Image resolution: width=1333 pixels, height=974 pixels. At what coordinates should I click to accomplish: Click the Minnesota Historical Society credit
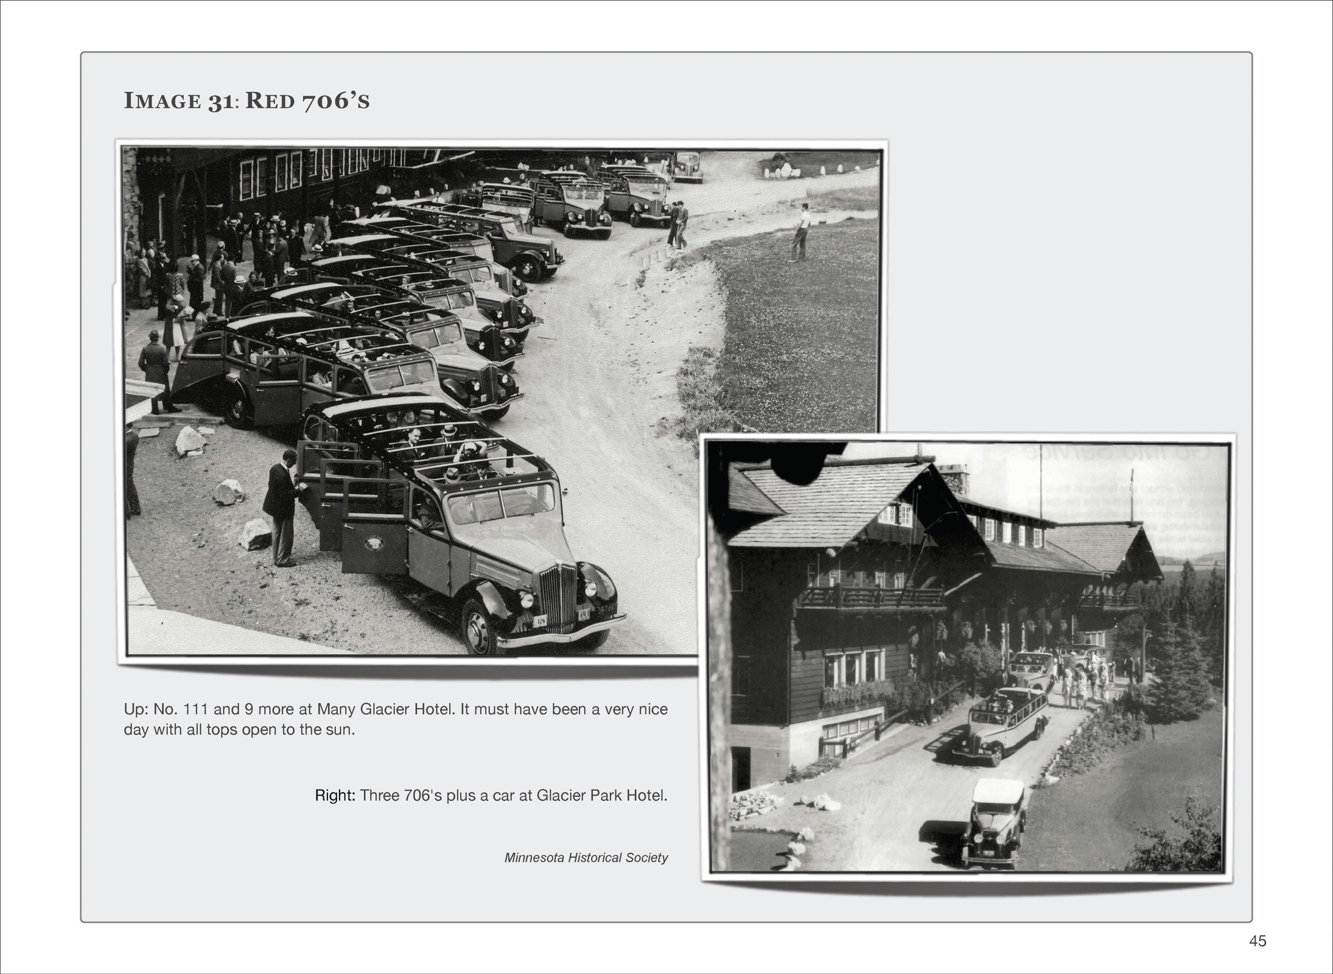click(x=586, y=858)
